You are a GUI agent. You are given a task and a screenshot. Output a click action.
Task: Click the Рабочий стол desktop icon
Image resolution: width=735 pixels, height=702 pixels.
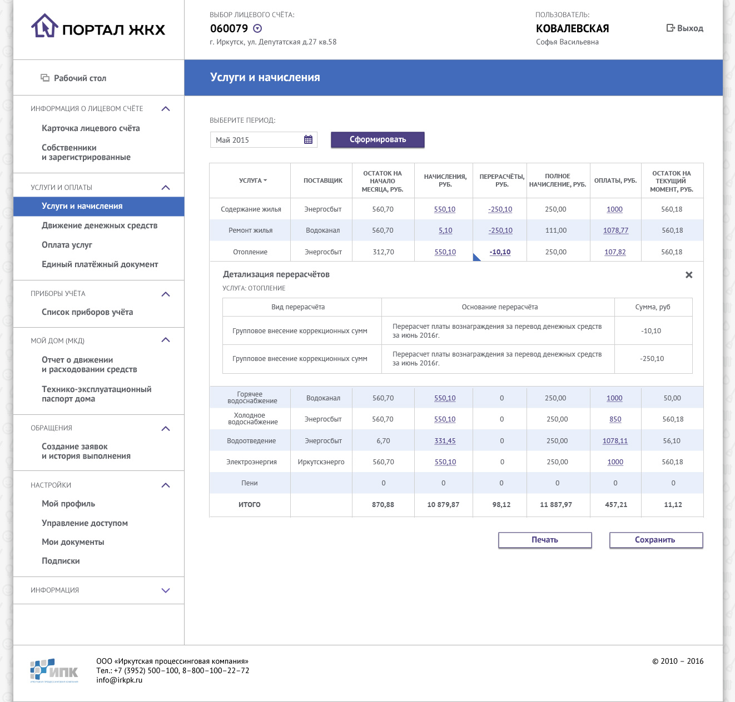tap(45, 78)
